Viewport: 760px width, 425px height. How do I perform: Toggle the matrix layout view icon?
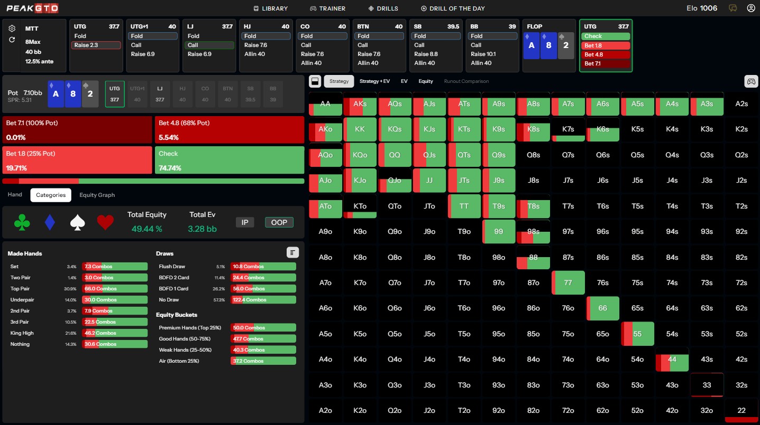pyautogui.click(x=315, y=81)
